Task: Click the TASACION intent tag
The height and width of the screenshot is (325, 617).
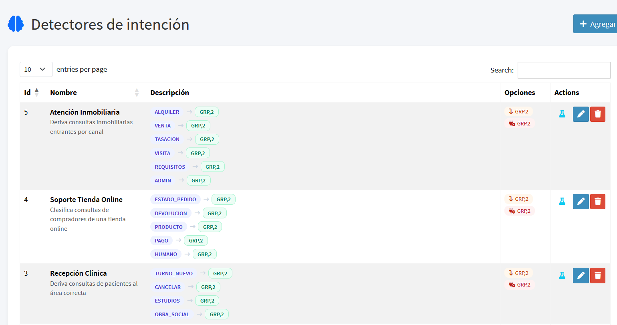Action: (x=167, y=139)
